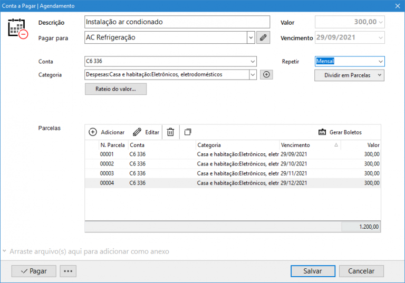Click the duplicate icon in Parcelas toolbar
405x283 pixels.
pyautogui.click(x=188, y=132)
